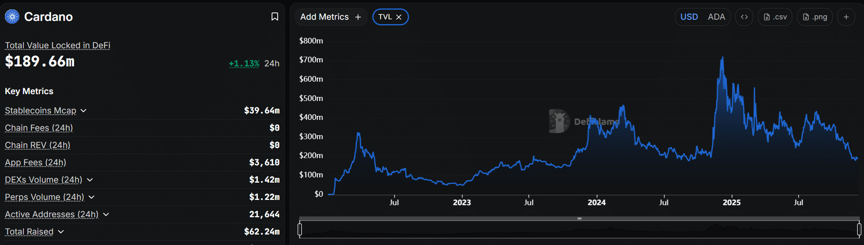Remove the TVL metric chip
This screenshot has width=864, height=245.
[399, 17]
